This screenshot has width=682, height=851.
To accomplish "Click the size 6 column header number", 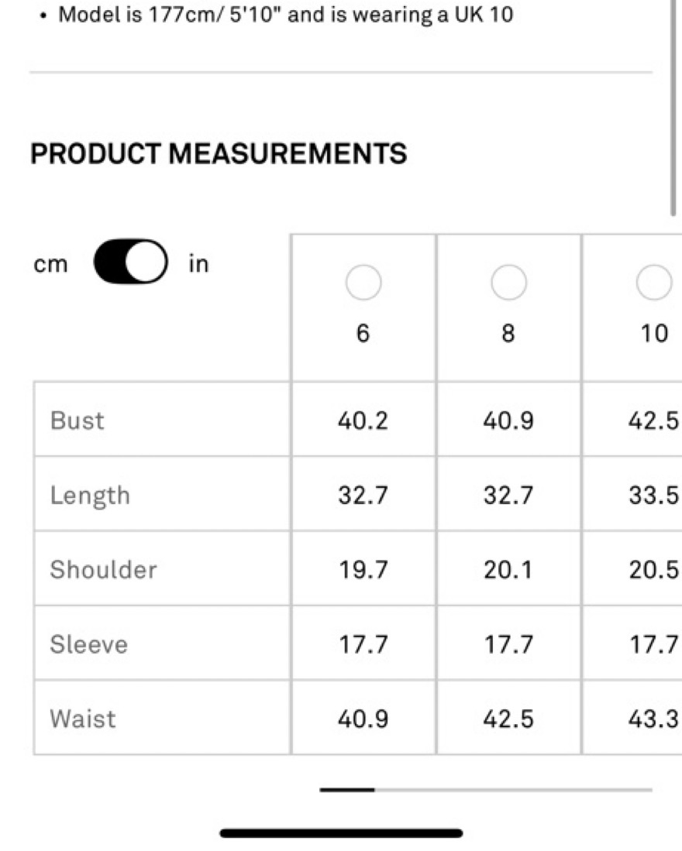I will [x=363, y=333].
